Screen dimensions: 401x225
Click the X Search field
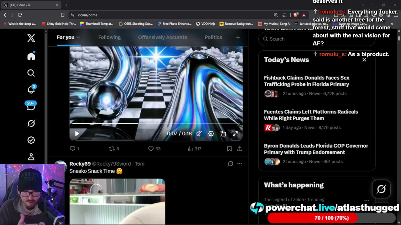[x=317, y=39]
